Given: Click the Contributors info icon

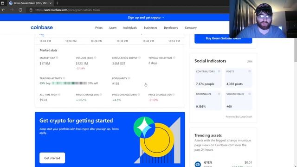Looking at the screenshot, I should (219, 71).
